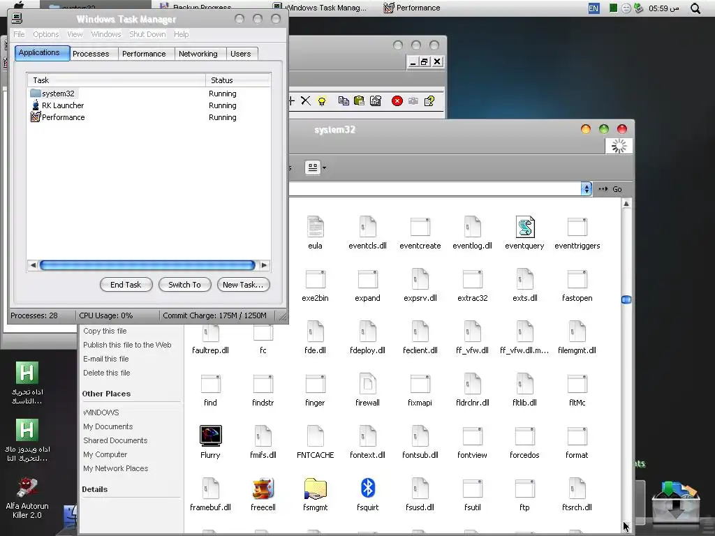The width and height of the screenshot is (715, 536).
Task: Click the 'Delete this file' link
Action: point(107,373)
